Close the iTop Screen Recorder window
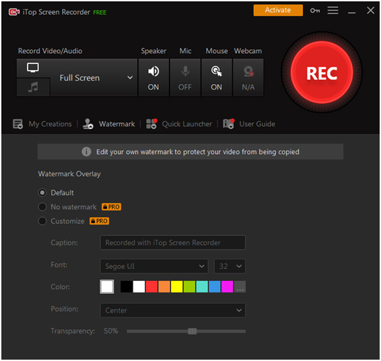The width and height of the screenshot is (381, 361). click(x=370, y=11)
